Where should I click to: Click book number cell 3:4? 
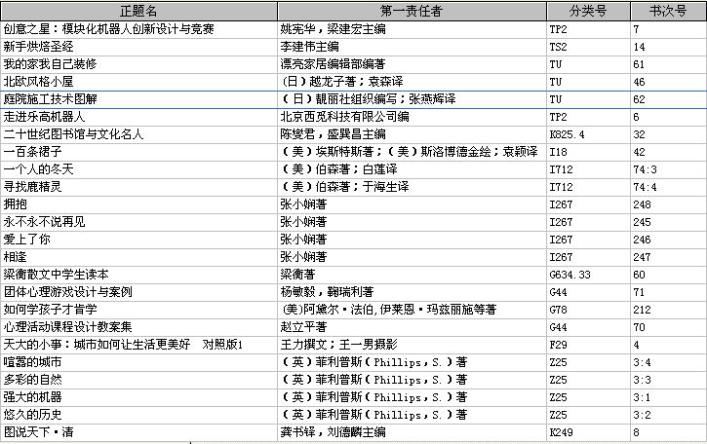[x=668, y=363]
